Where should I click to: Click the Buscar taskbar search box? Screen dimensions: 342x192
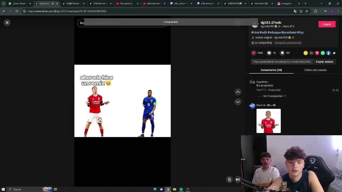tap(29, 189)
